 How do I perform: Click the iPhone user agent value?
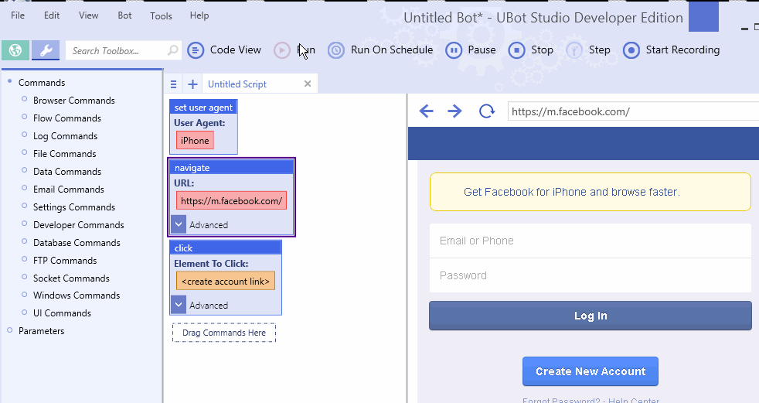tap(195, 141)
